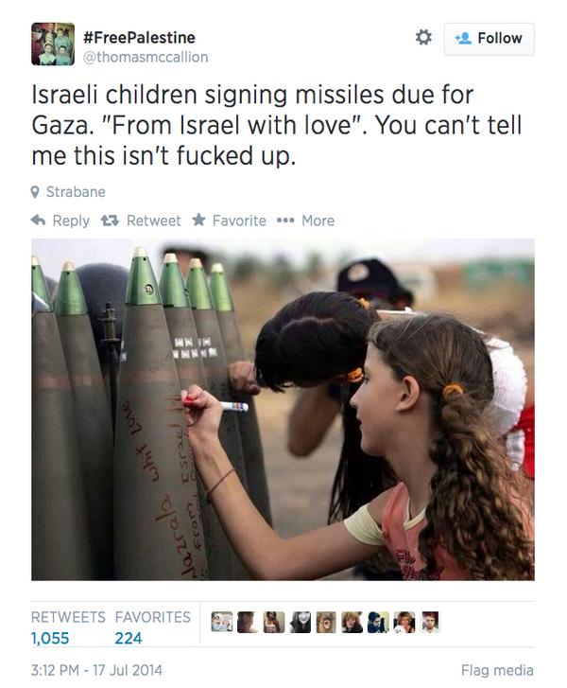567x688 pixels.
Task: Click the Favorite star icon
Action: click(199, 220)
